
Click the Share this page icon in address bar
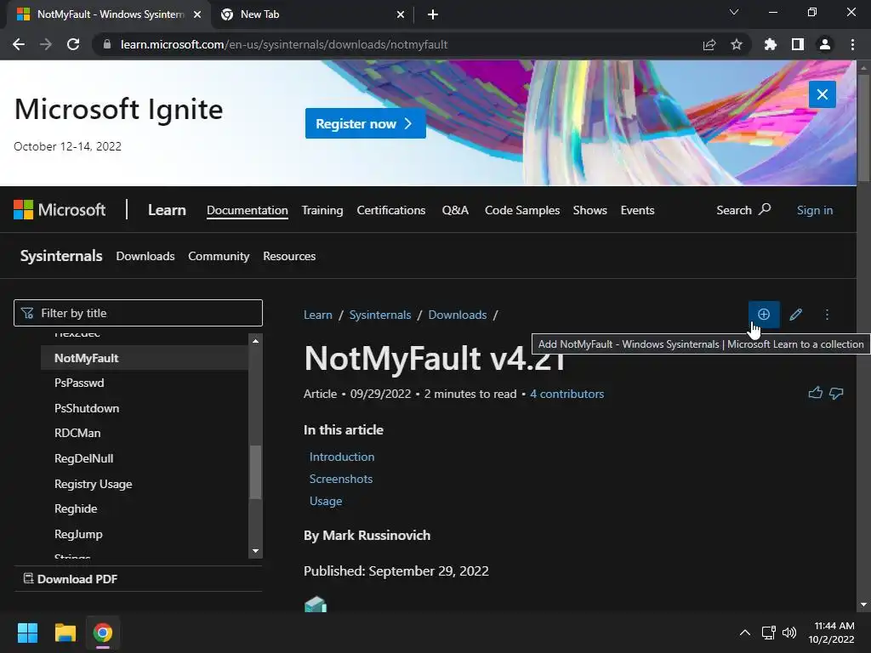(709, 44)
